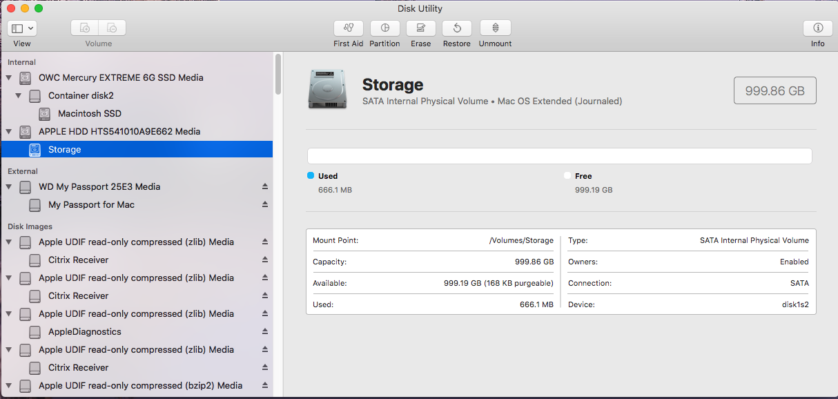Image resolution: width=838 pixels, height=399 pixels.
Task: Click the blue Used legend dot
Action: tap(311, 176)
